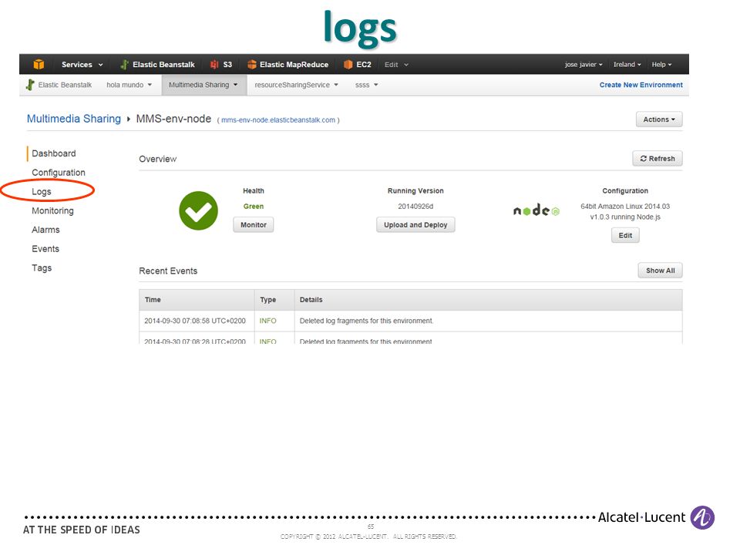Open Tags in the sidebar
Viewport: 740px width, 555px height.
tap(42, 268)
